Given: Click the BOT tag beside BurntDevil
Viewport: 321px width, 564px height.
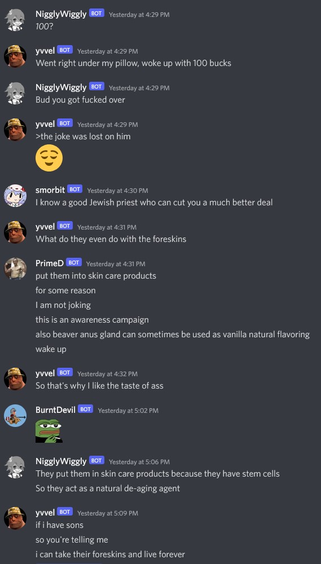Looking at the screenshot, I should coord(85,409).
